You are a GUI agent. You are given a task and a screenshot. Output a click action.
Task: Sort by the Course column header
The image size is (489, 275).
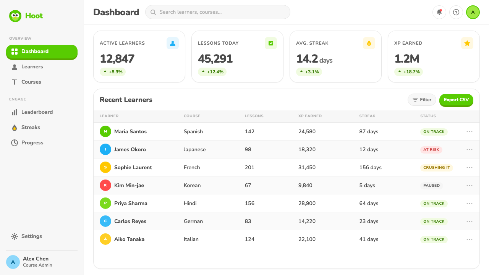pos(192,116)
